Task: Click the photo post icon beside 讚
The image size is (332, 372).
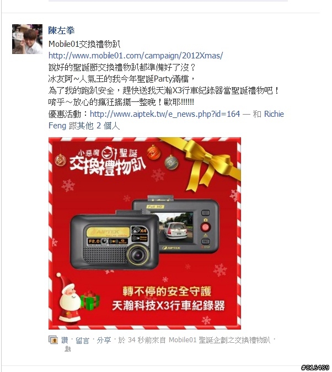Action: 53,340
